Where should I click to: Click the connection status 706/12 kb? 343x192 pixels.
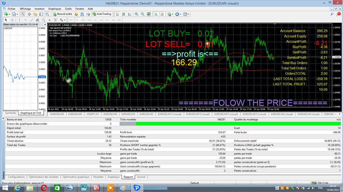(319, 183)
